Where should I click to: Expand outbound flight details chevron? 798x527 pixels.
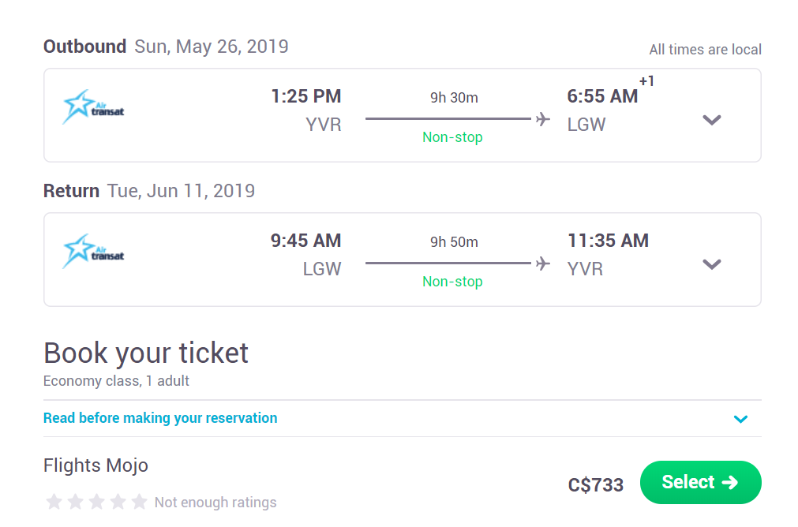(711, 120)
